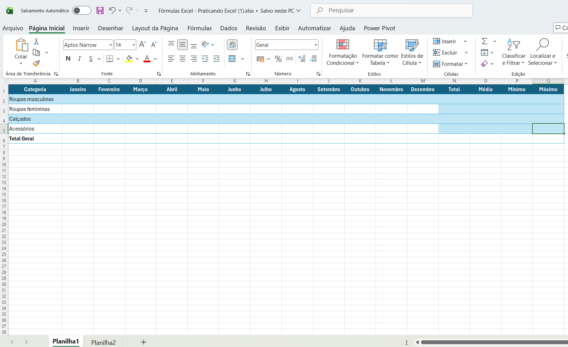
Task: Toggle bold formatting with N button
Action: [x=68, y=59]
